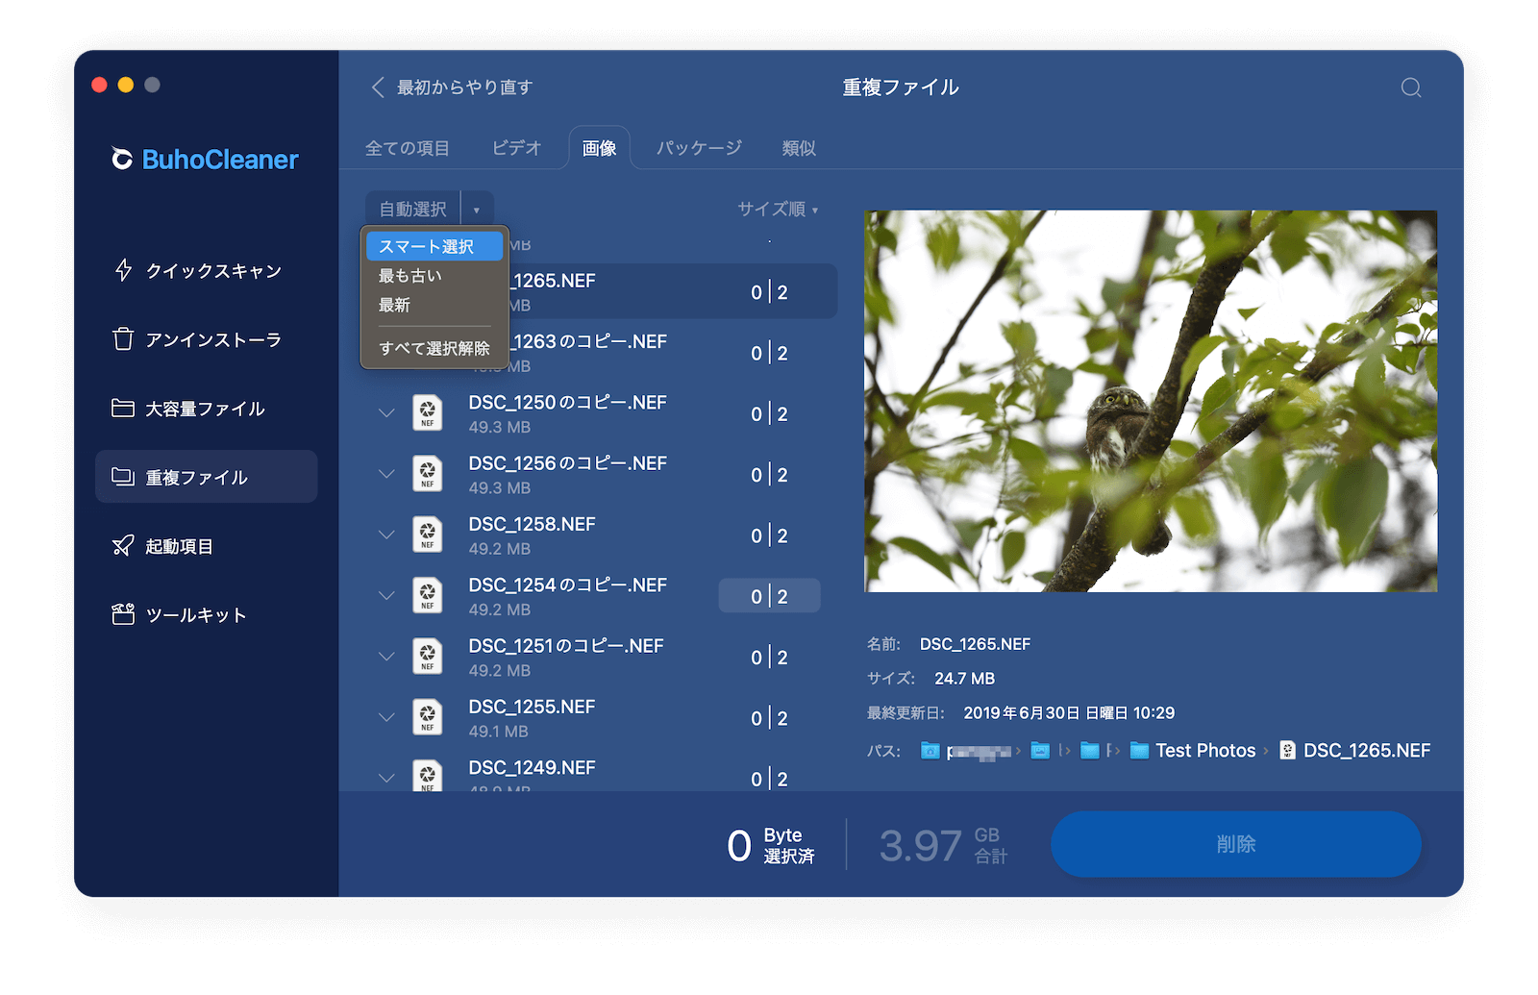Expand DSC_1256のコピー.NEF duplicate group
Image resolution: width=1538 pixels, height=995 pixels.
pyautogui.click(x=386, y=474)
